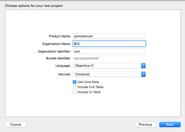Enable the Include UI Tests checkbox

(75, 92)
